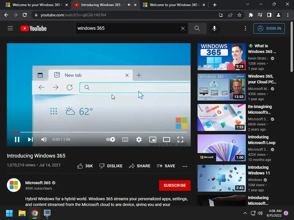The height and width of the screenshot is (220, 294).
Task: Mute the tab audio speaker icon
Action: pos(129,5)
